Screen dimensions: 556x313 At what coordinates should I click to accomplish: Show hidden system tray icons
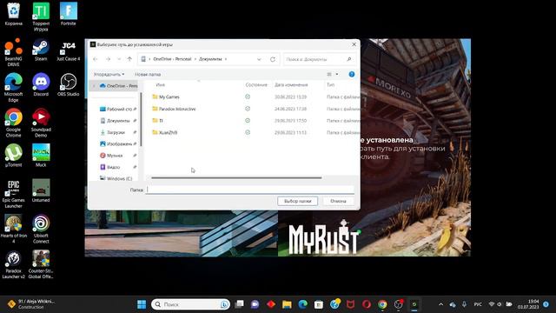tap(440, 304)
